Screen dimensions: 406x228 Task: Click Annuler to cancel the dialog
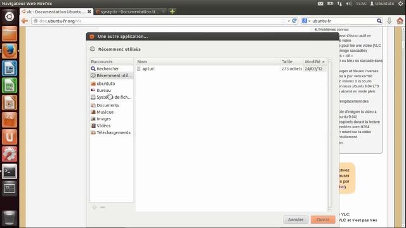pyautogui.click(x=296, y=220)
